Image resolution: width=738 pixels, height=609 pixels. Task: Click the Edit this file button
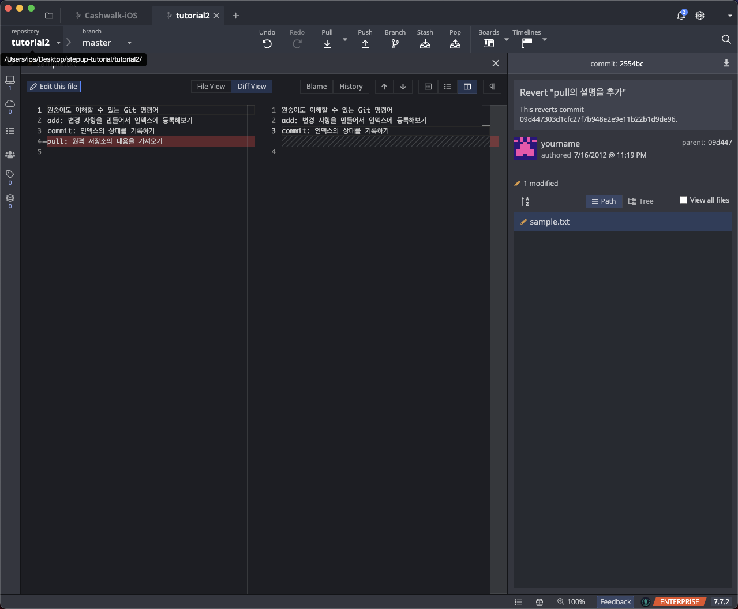pyautogui.click(x=53, y=87)
